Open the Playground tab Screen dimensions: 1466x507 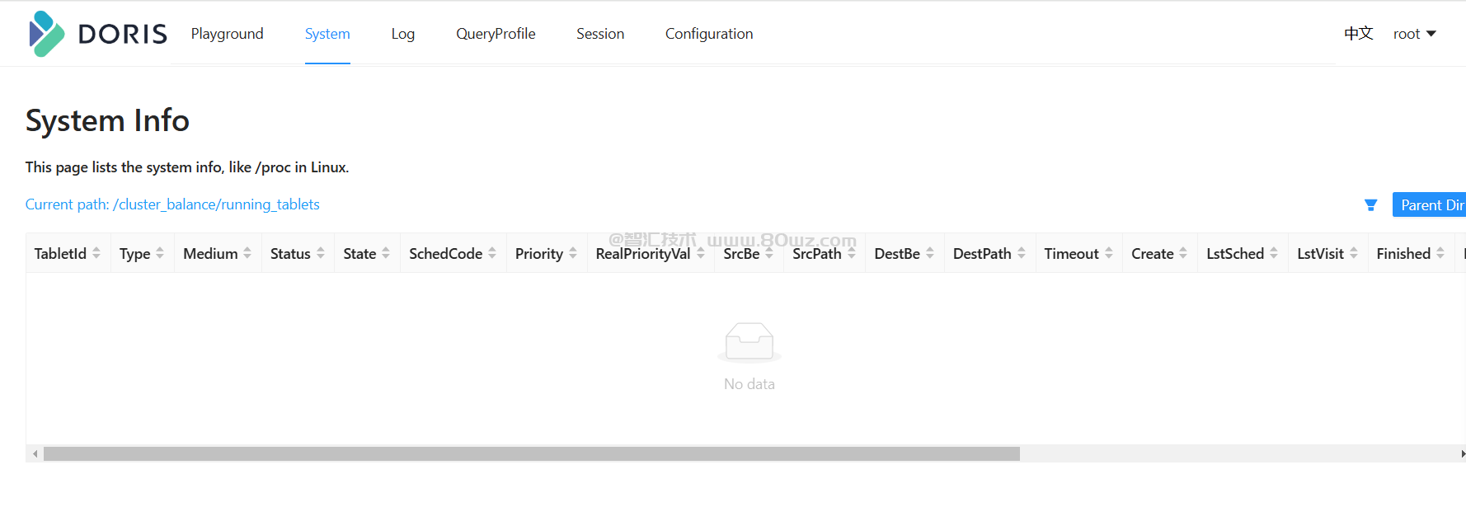tap(228, 34)
